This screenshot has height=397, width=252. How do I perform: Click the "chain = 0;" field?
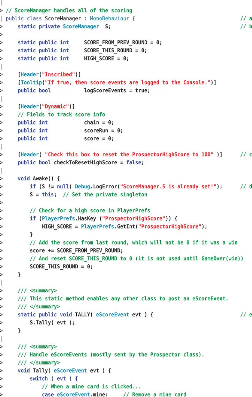(99, 122)
